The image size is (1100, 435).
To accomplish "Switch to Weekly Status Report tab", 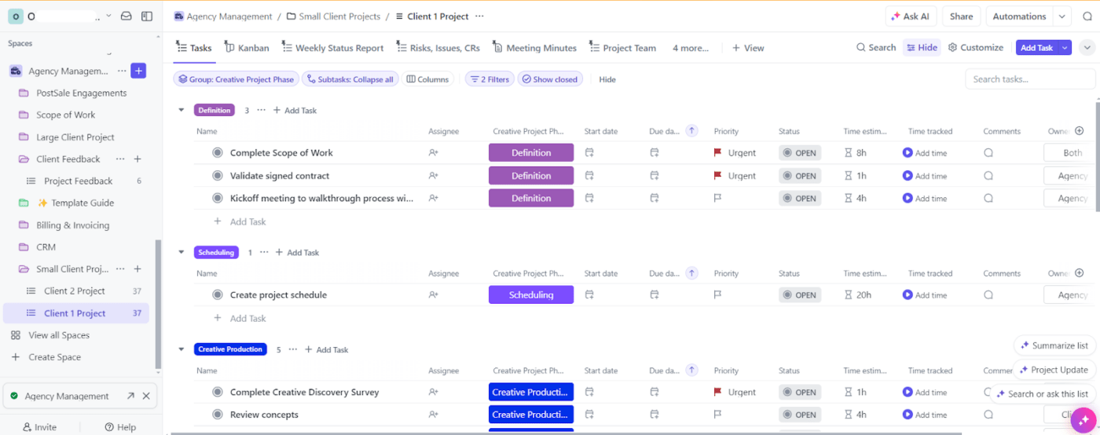I will 333,48.
